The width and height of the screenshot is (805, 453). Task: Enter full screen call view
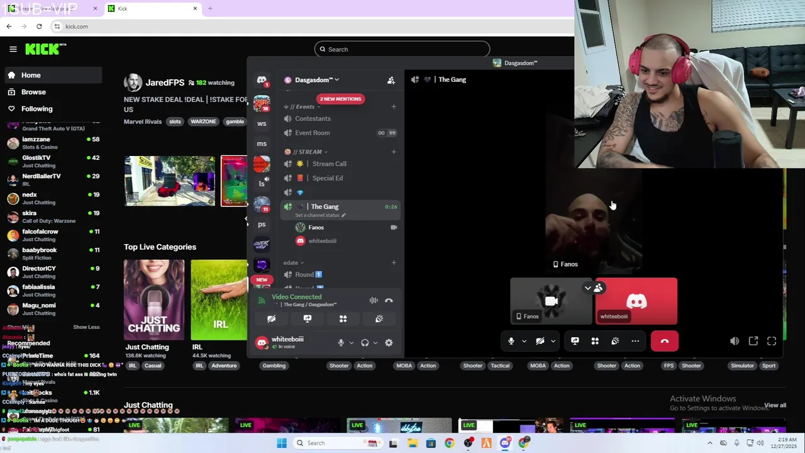(x=772, y=341)
